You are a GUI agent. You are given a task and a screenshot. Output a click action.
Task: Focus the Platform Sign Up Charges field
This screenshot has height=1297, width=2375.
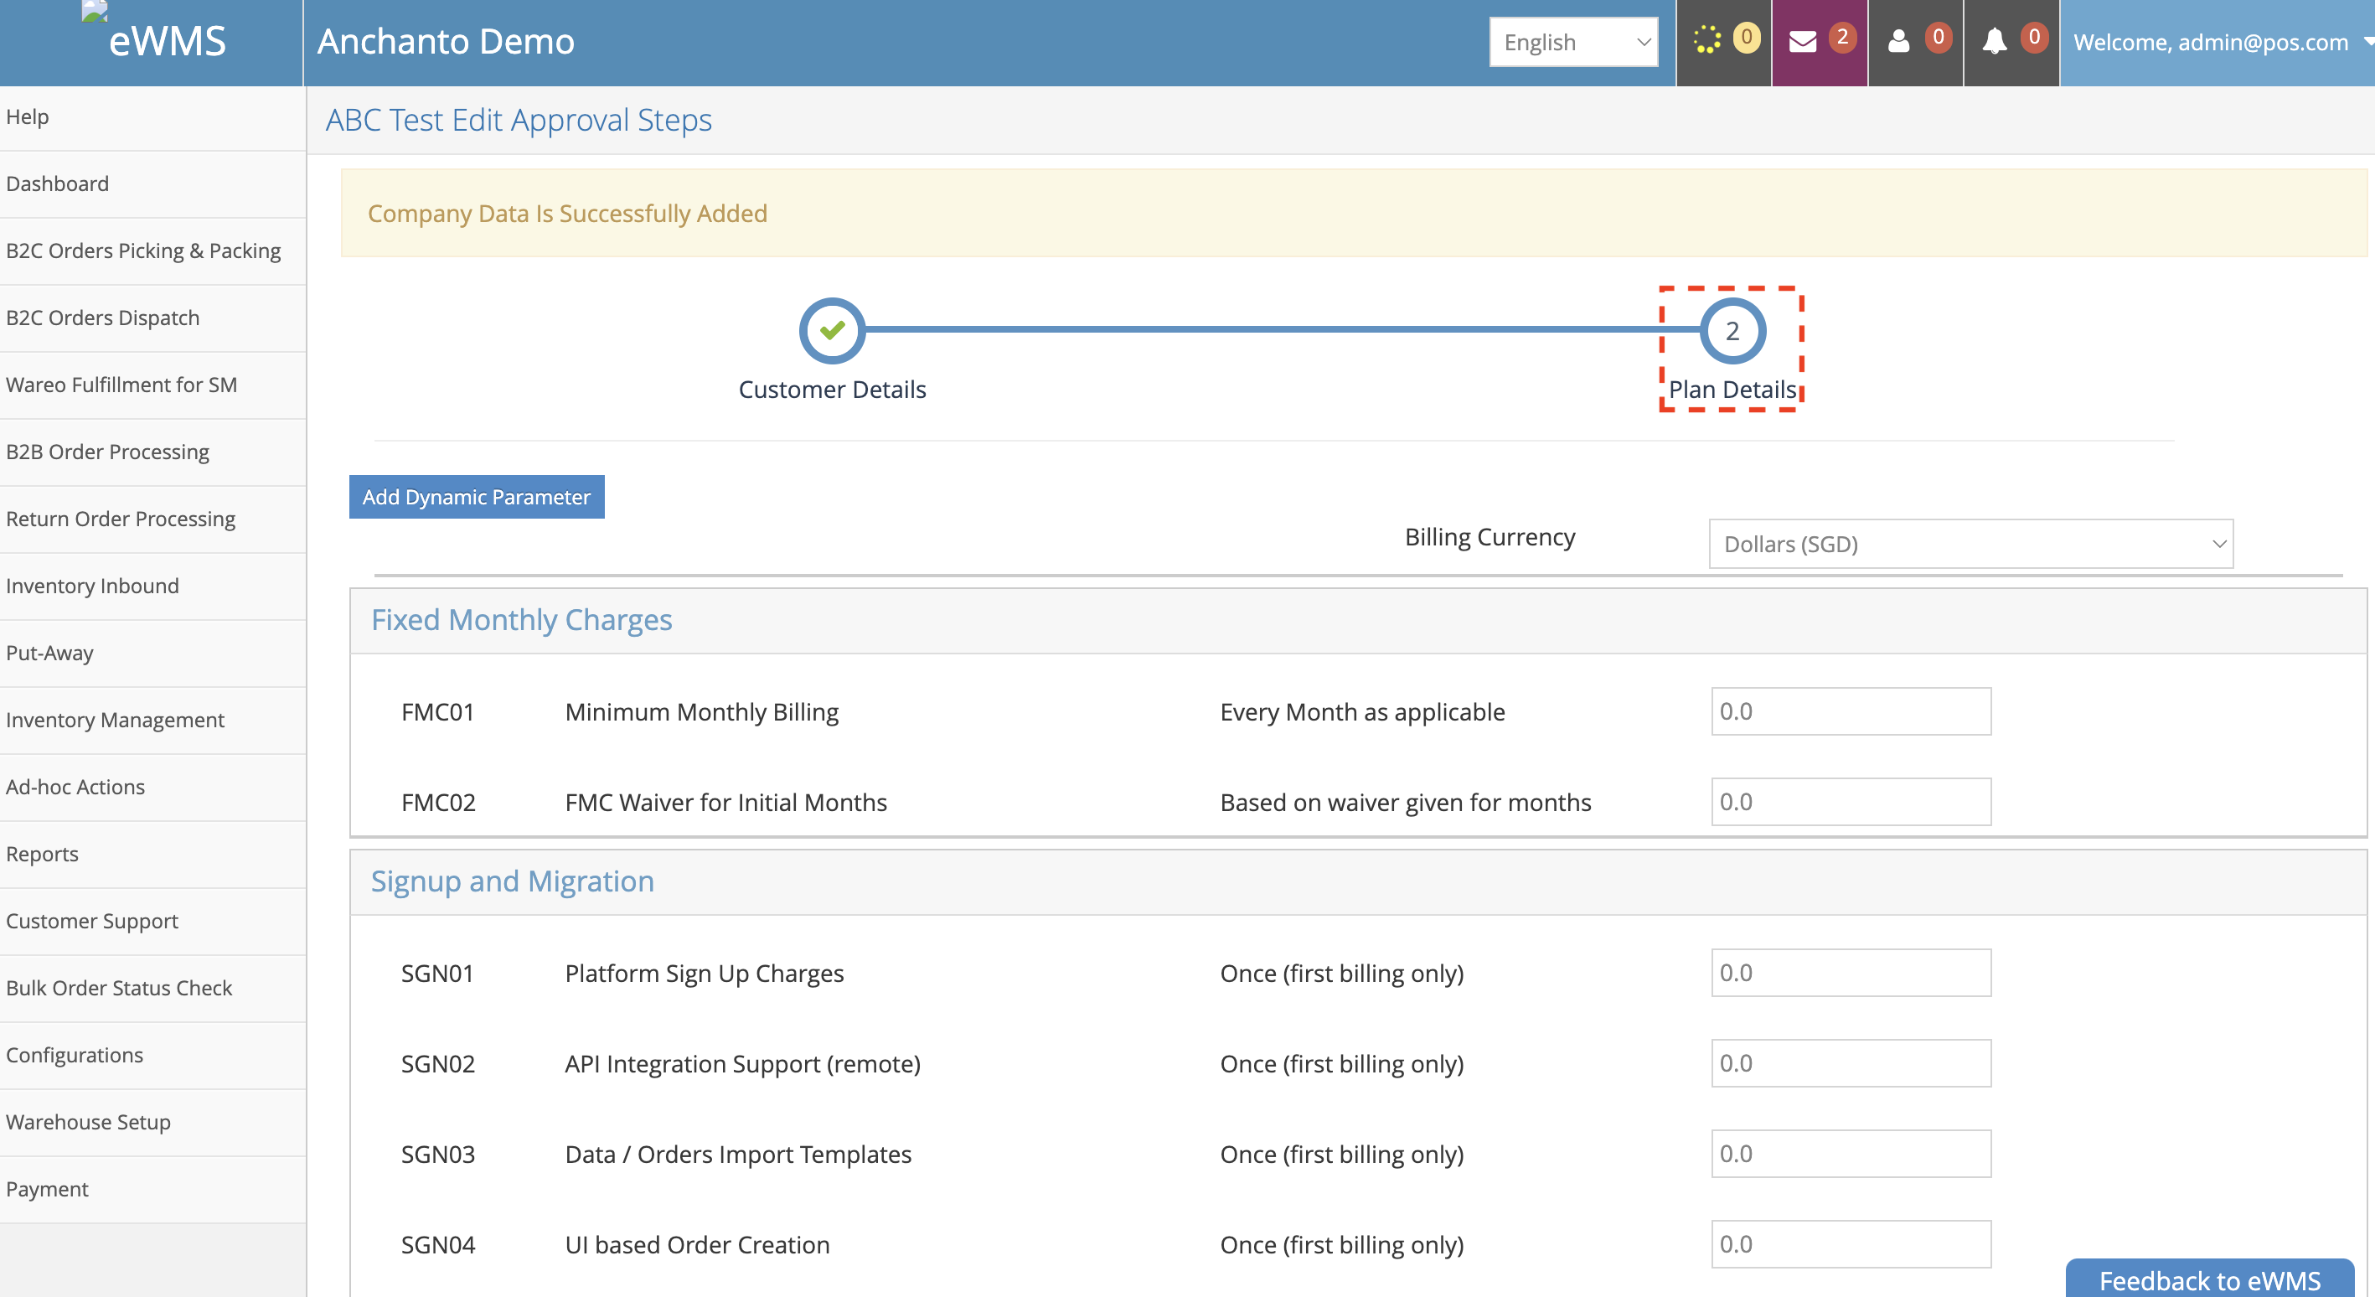(x=1851, y=973)
